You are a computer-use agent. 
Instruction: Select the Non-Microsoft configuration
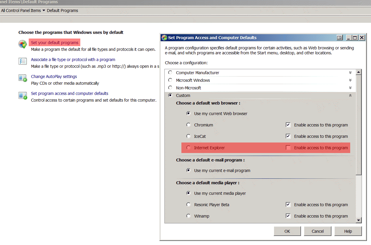point(170,88)
